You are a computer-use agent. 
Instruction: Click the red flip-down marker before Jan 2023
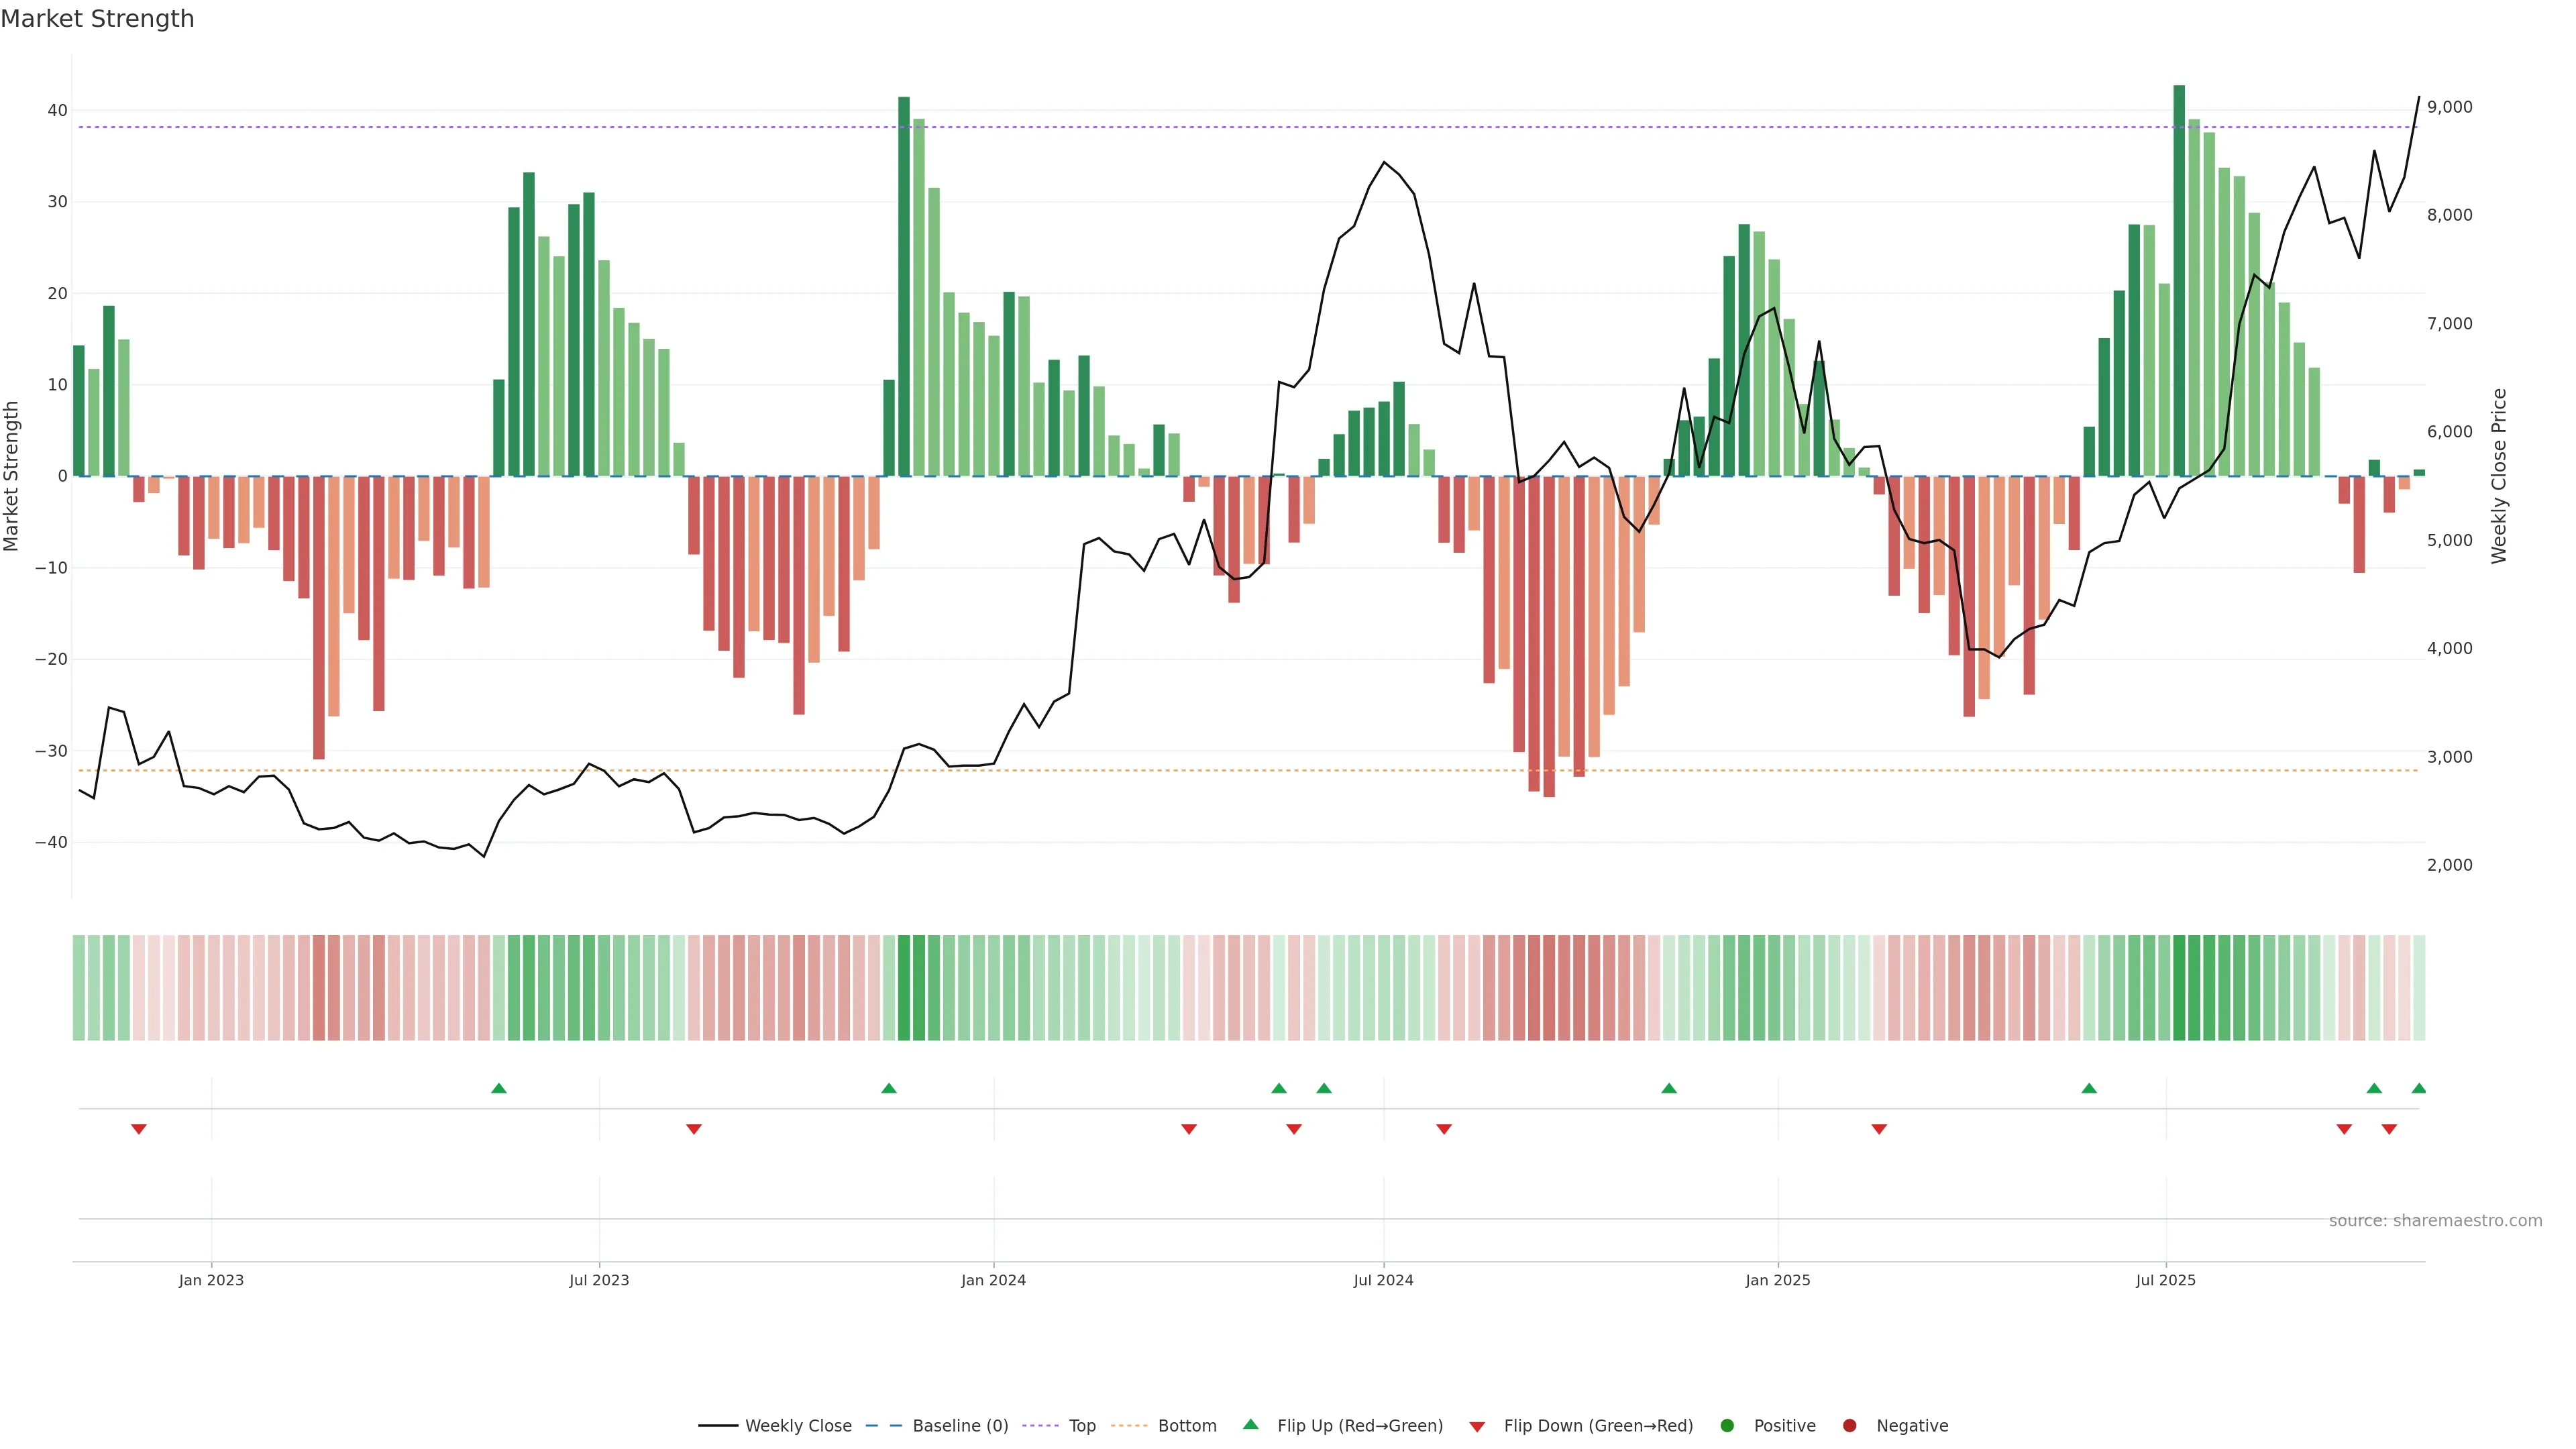coord(139,1129)
